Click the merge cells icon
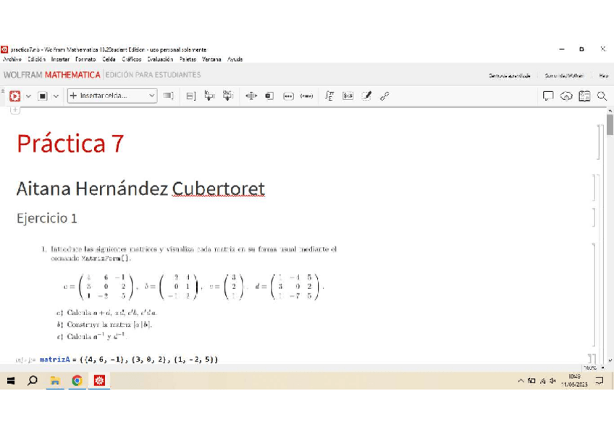The image size is (614, 434). point(269,96)
